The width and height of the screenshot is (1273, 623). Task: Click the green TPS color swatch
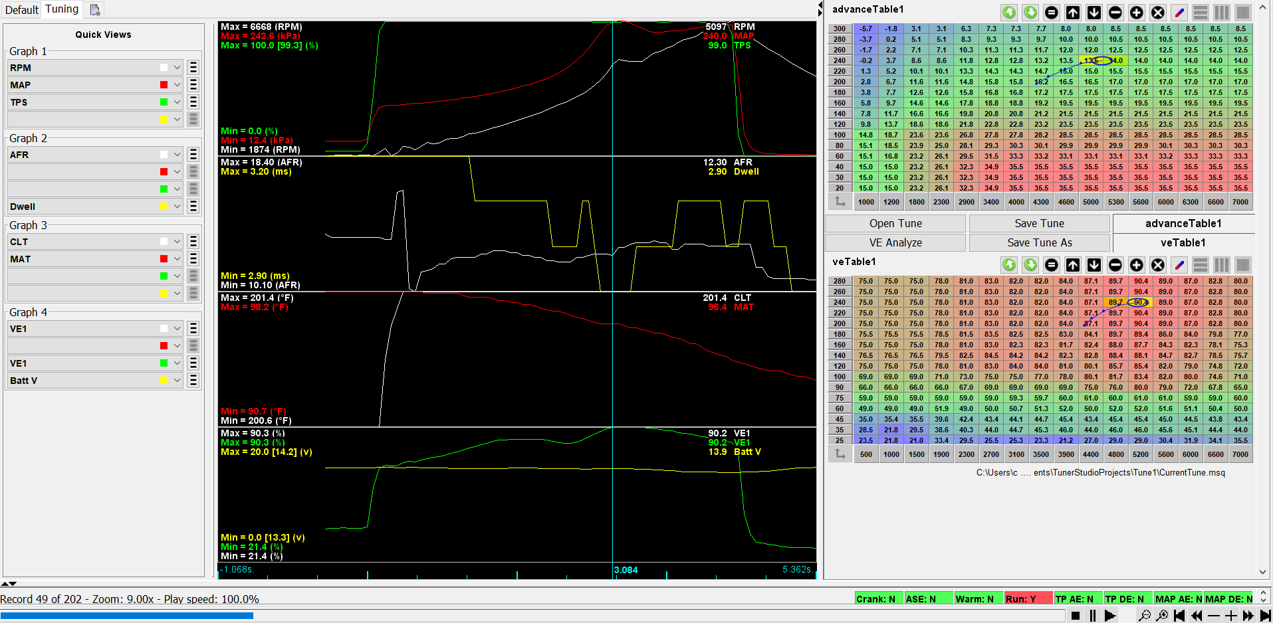[164, 102]
